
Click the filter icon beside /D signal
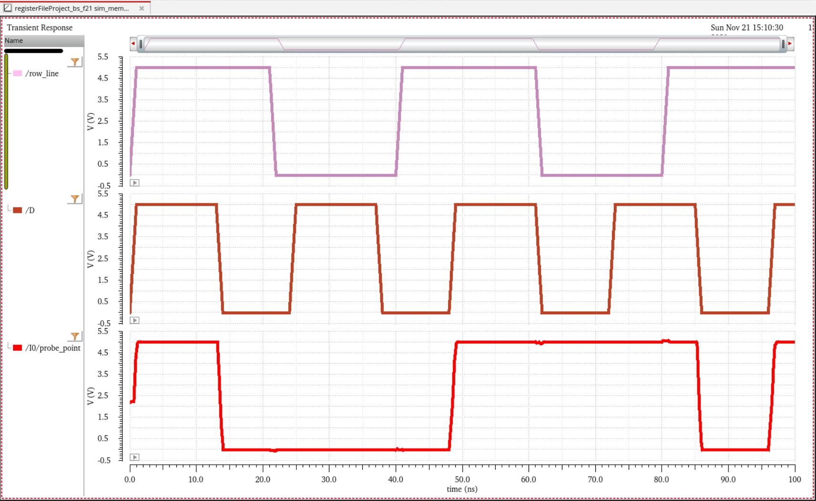tap(75, 199)
